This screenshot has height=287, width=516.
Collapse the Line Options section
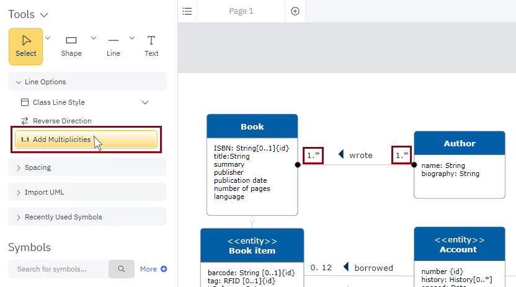point(19,82)
